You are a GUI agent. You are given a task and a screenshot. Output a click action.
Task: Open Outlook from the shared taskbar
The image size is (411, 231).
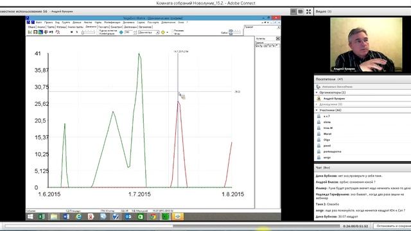[x=128, y=217]
